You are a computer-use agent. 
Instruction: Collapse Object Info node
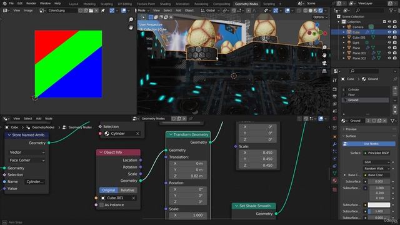pos(101,152)
